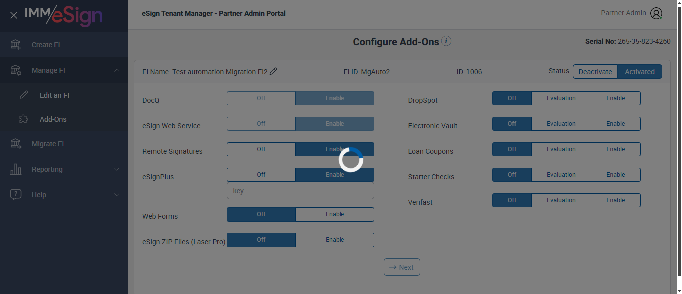Click the Edit an FI pencil icon

tap(24, 95)
